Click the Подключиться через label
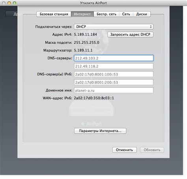 tap(54, 27)
